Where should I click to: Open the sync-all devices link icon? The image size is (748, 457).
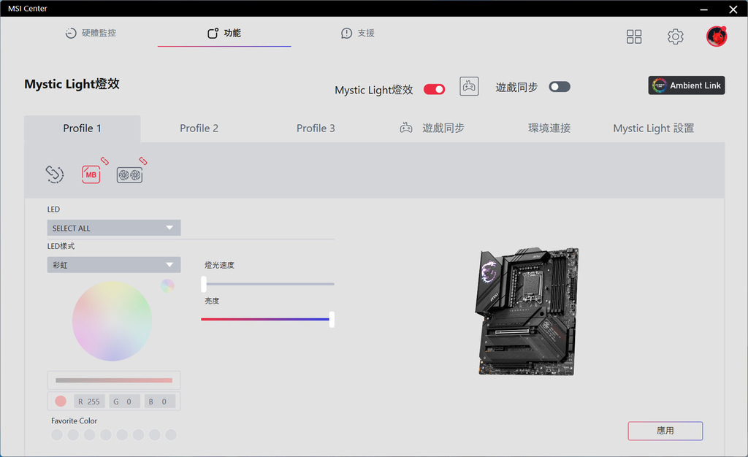[x=54, y=174]
